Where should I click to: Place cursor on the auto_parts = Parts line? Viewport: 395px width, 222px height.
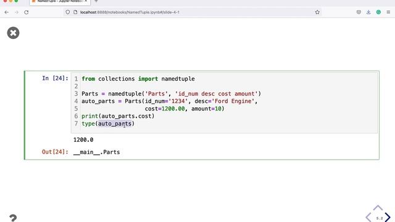click(170, 101)
